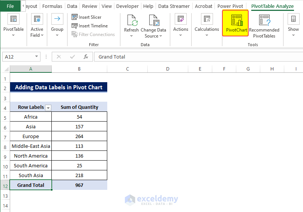Select column B header
Image resolution: width=303 pixels, height=212 pixels.
coord(79,69)
